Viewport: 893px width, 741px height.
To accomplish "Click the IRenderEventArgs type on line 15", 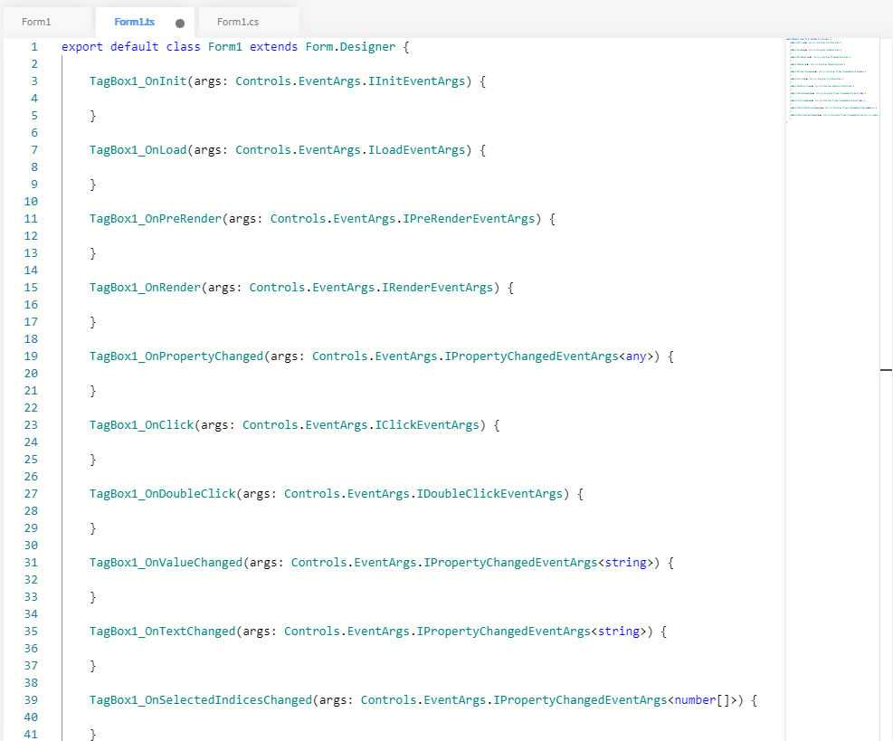I will coord(437,287).
